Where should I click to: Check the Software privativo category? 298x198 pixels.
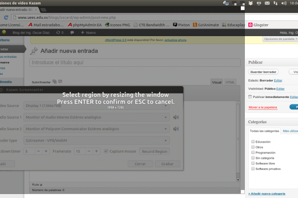coord(253,169)
